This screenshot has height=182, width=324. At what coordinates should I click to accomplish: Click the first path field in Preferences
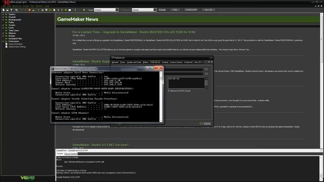point(183,70)
